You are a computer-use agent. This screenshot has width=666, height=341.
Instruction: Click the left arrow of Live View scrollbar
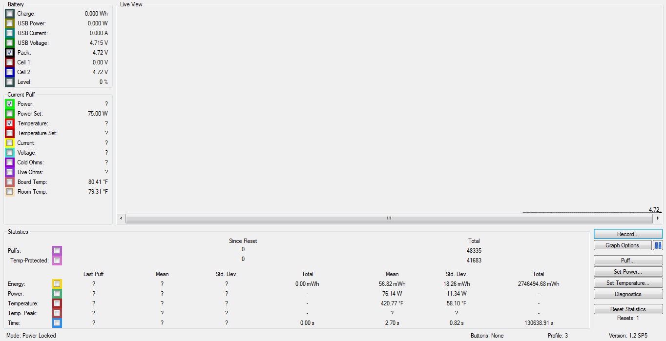pos(121,219)
